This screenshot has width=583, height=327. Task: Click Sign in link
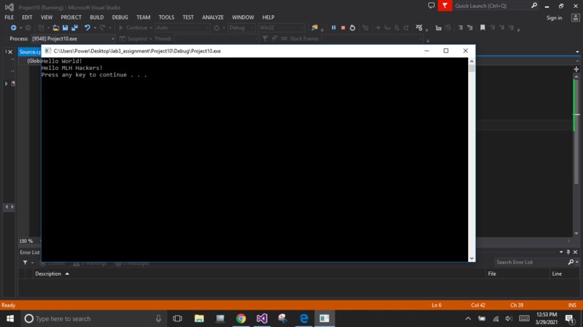click(x=554, y=18)
